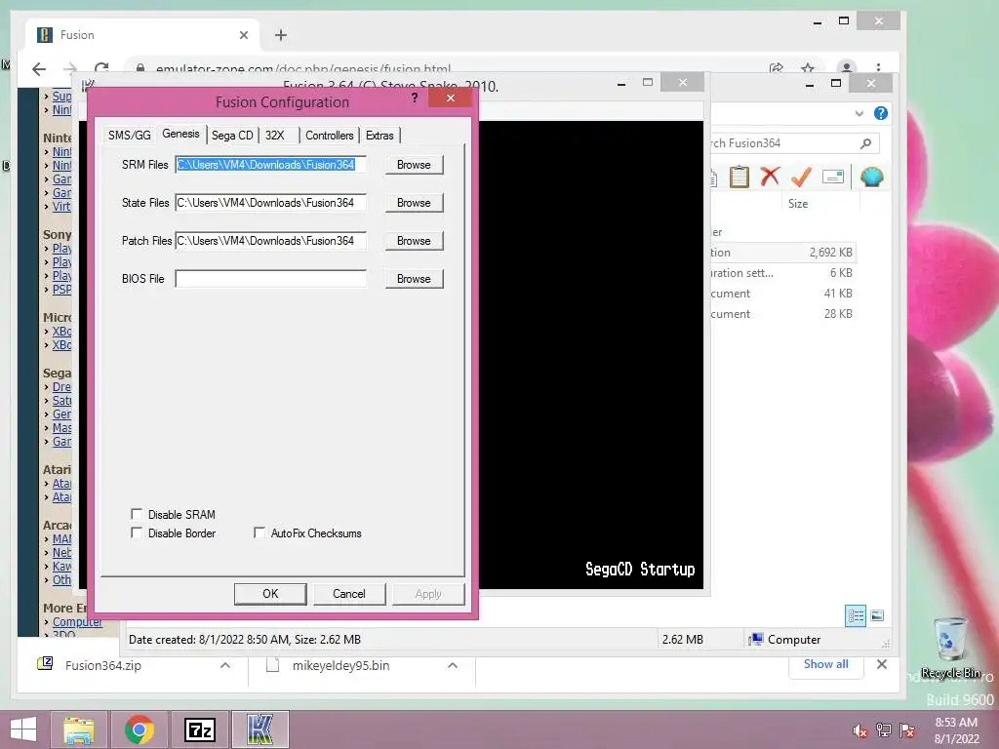
Task: Click the blue shell icon in Explorer toolbar
Action: 871,177
